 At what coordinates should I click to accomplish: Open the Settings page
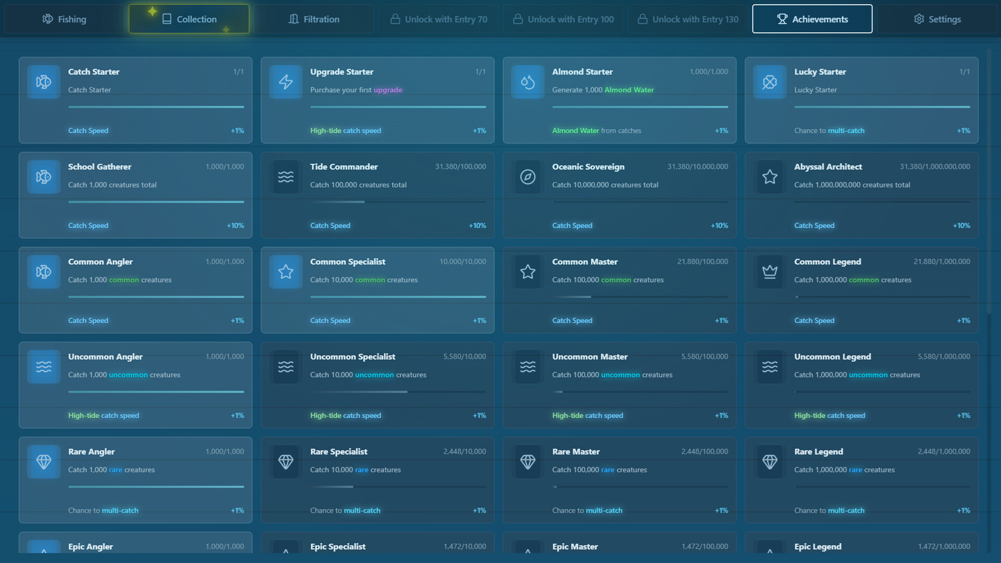click(937, 19)
